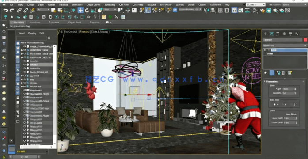
Task: Open the named selection sets dropdown
Action: [x=190, y=9]
